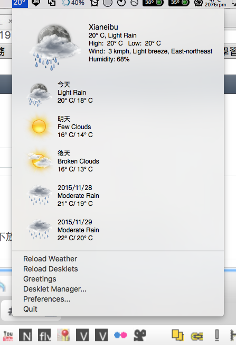Click the Xianeibu location name
This screenshot has height=345, width=236.
103,27
